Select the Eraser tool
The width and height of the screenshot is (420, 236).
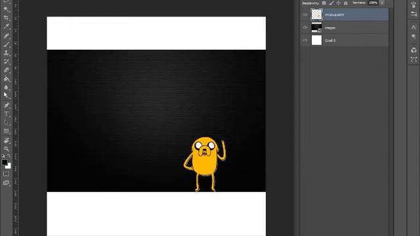[6, 70]
